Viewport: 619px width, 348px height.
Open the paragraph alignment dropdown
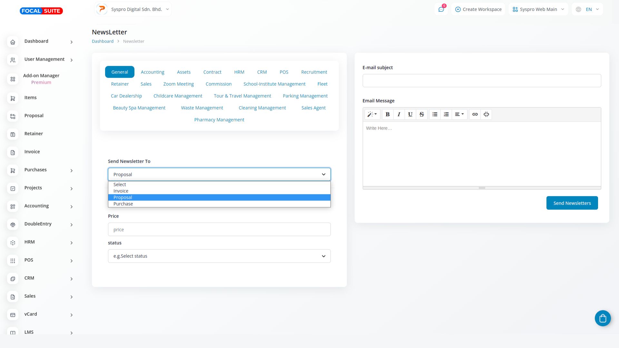pyautogui.click(x=459, y=114)
